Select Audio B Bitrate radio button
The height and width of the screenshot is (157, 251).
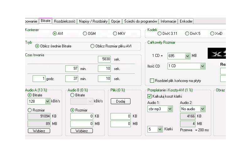72,95
